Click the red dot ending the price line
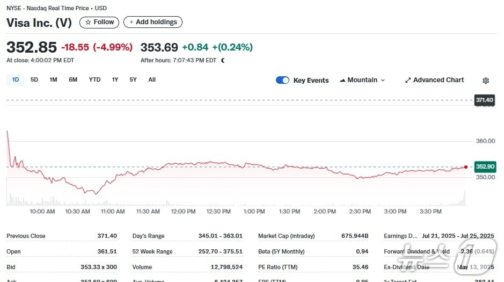504x282 pixels. (x=465, y=167)
